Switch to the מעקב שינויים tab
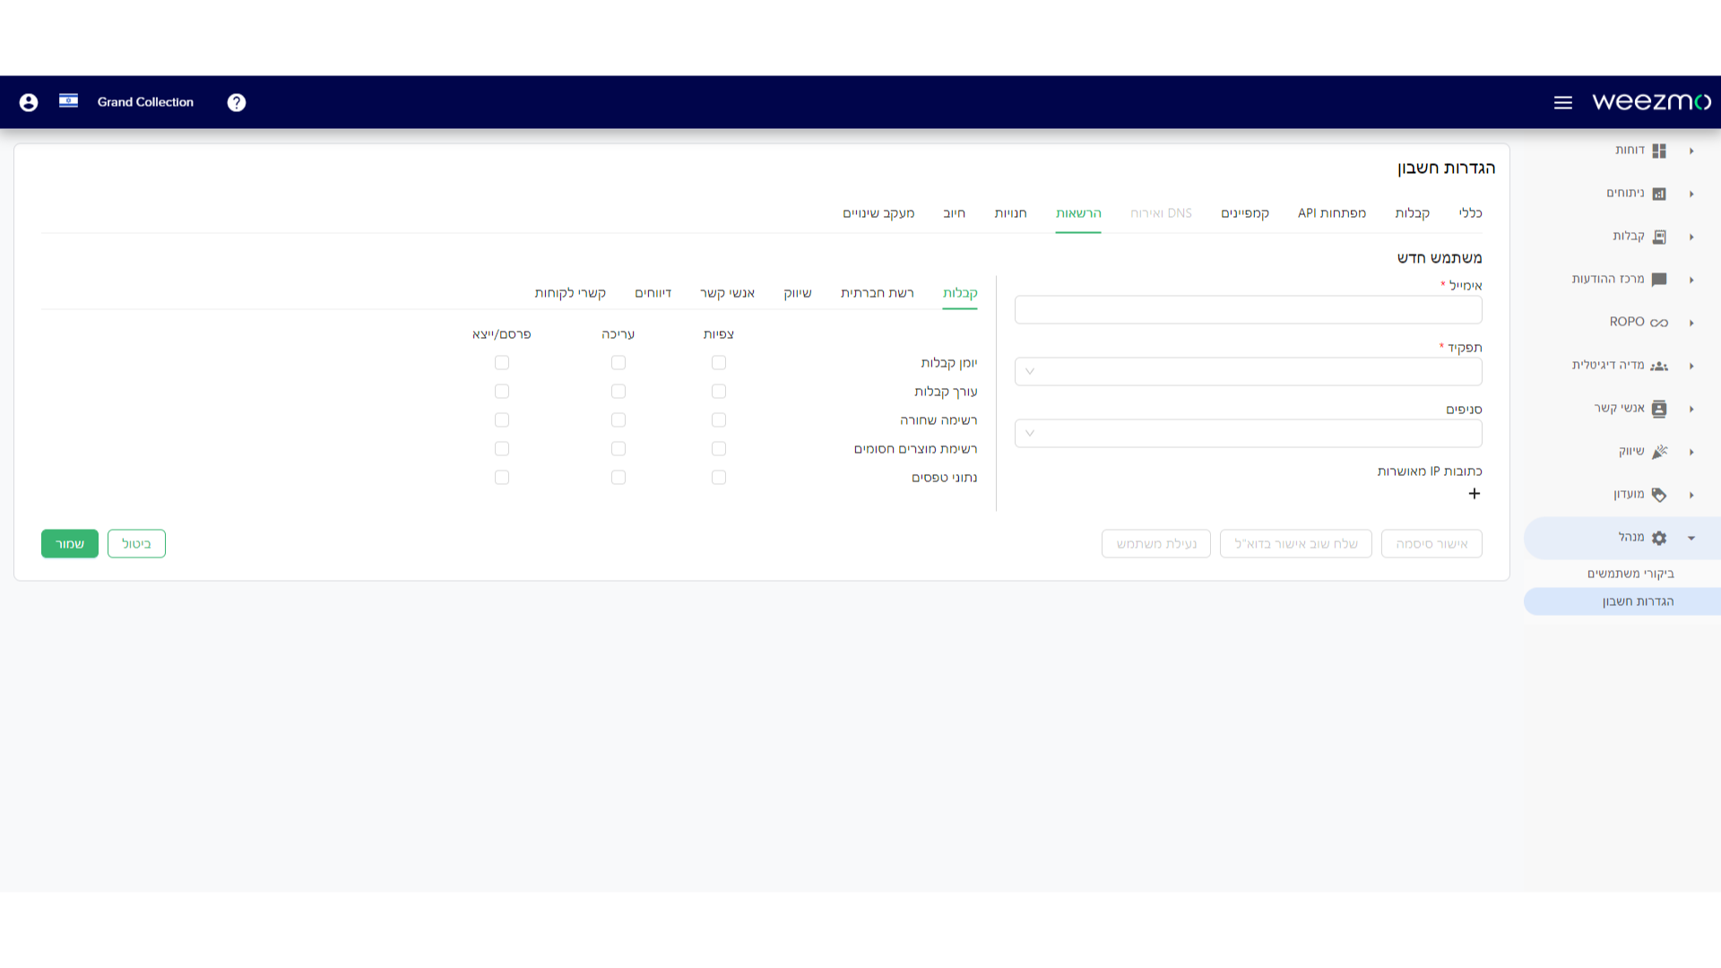1721x968 pixels. click(x=878, y=213)
